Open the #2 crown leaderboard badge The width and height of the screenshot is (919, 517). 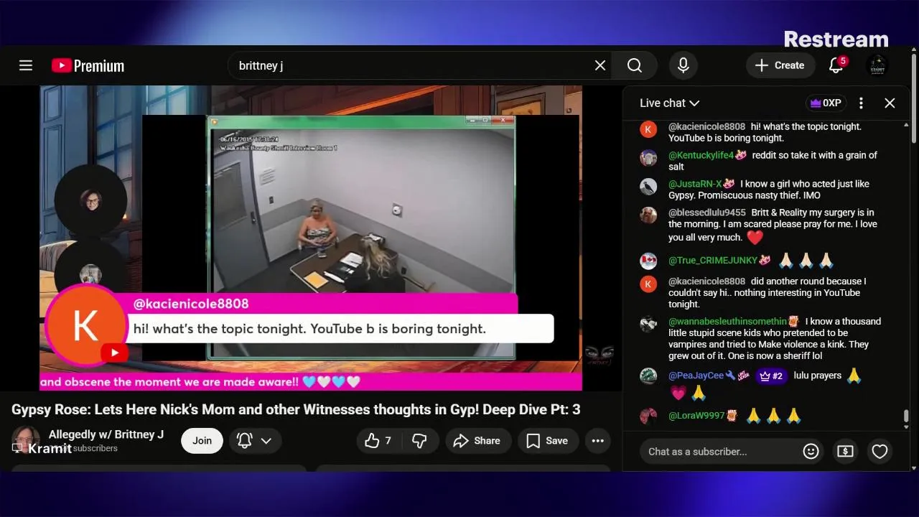tap(771, 376)
